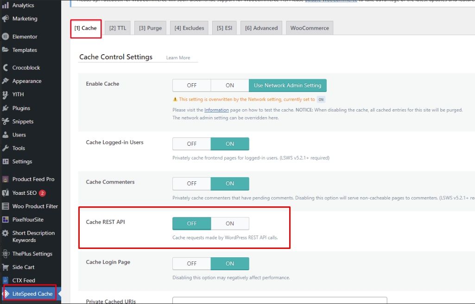The image size is (475, 304).
Task: Open Appearance paintbrush icon
Action: (x=5, y=81)
